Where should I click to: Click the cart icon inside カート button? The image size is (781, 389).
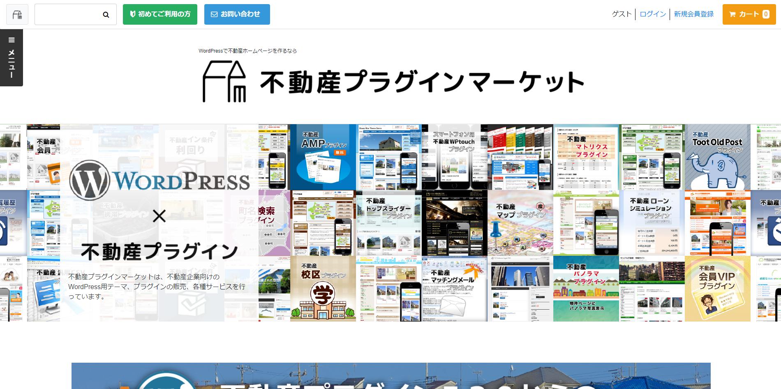click(x=732, y=14)
